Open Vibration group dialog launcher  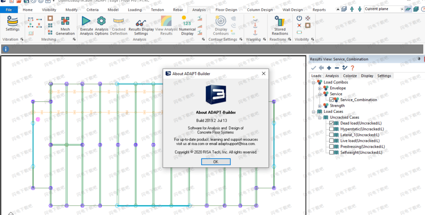(x=22, y=40)
